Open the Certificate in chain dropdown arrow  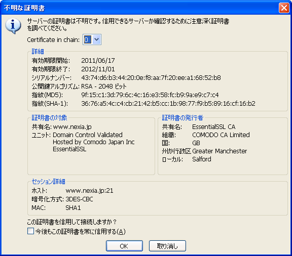click(x=96, y=39)
